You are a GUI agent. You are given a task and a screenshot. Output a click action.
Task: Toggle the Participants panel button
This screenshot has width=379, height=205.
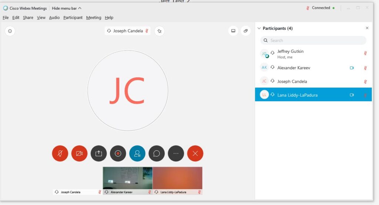click(x=137, y=154)
